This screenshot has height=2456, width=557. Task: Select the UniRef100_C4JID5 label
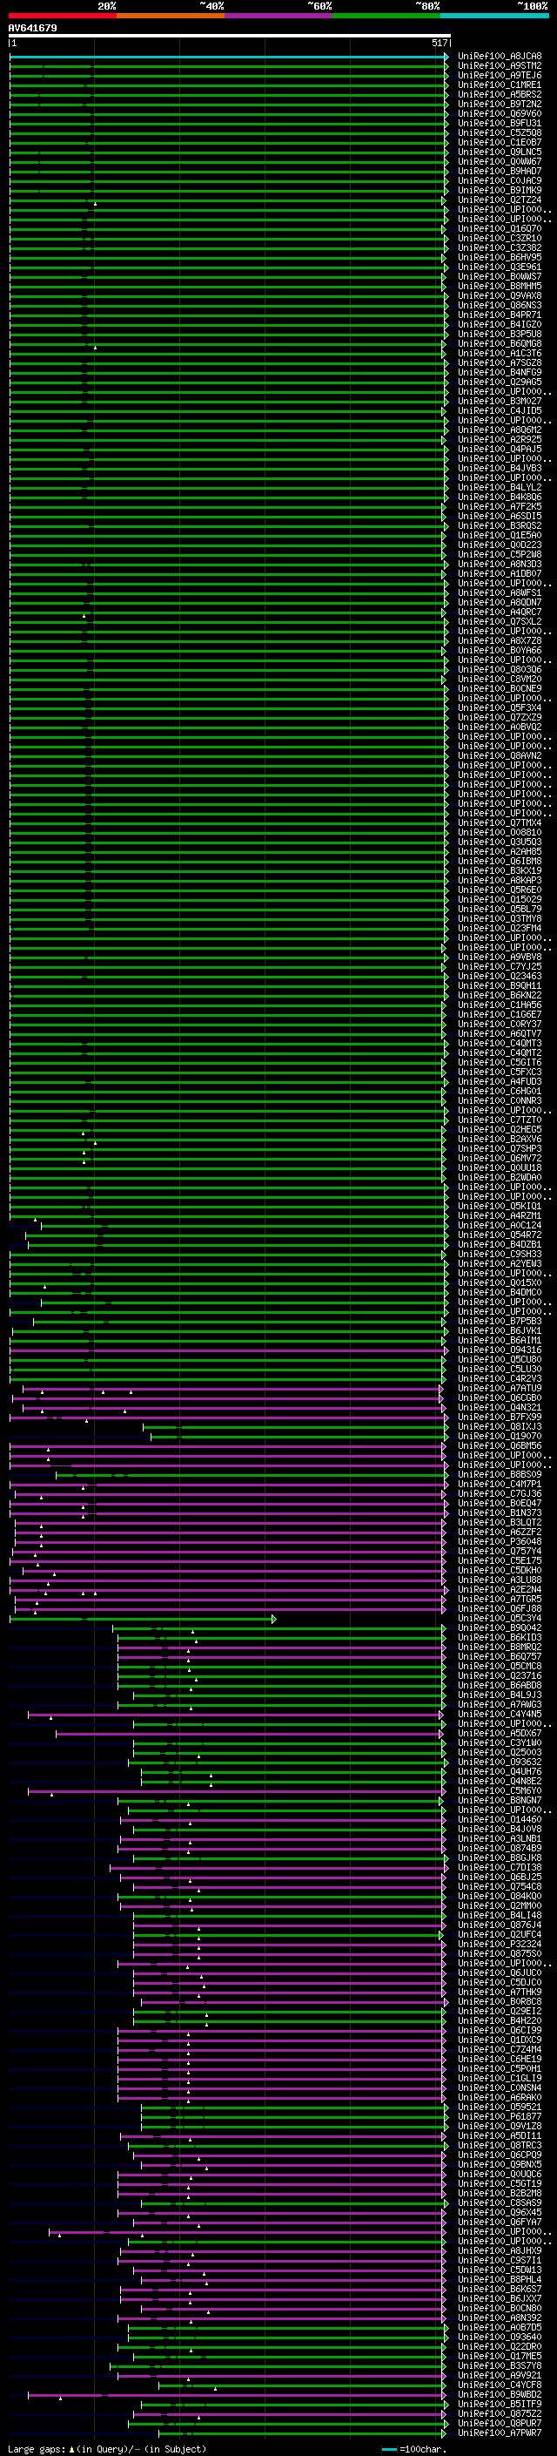pos(500,411)
